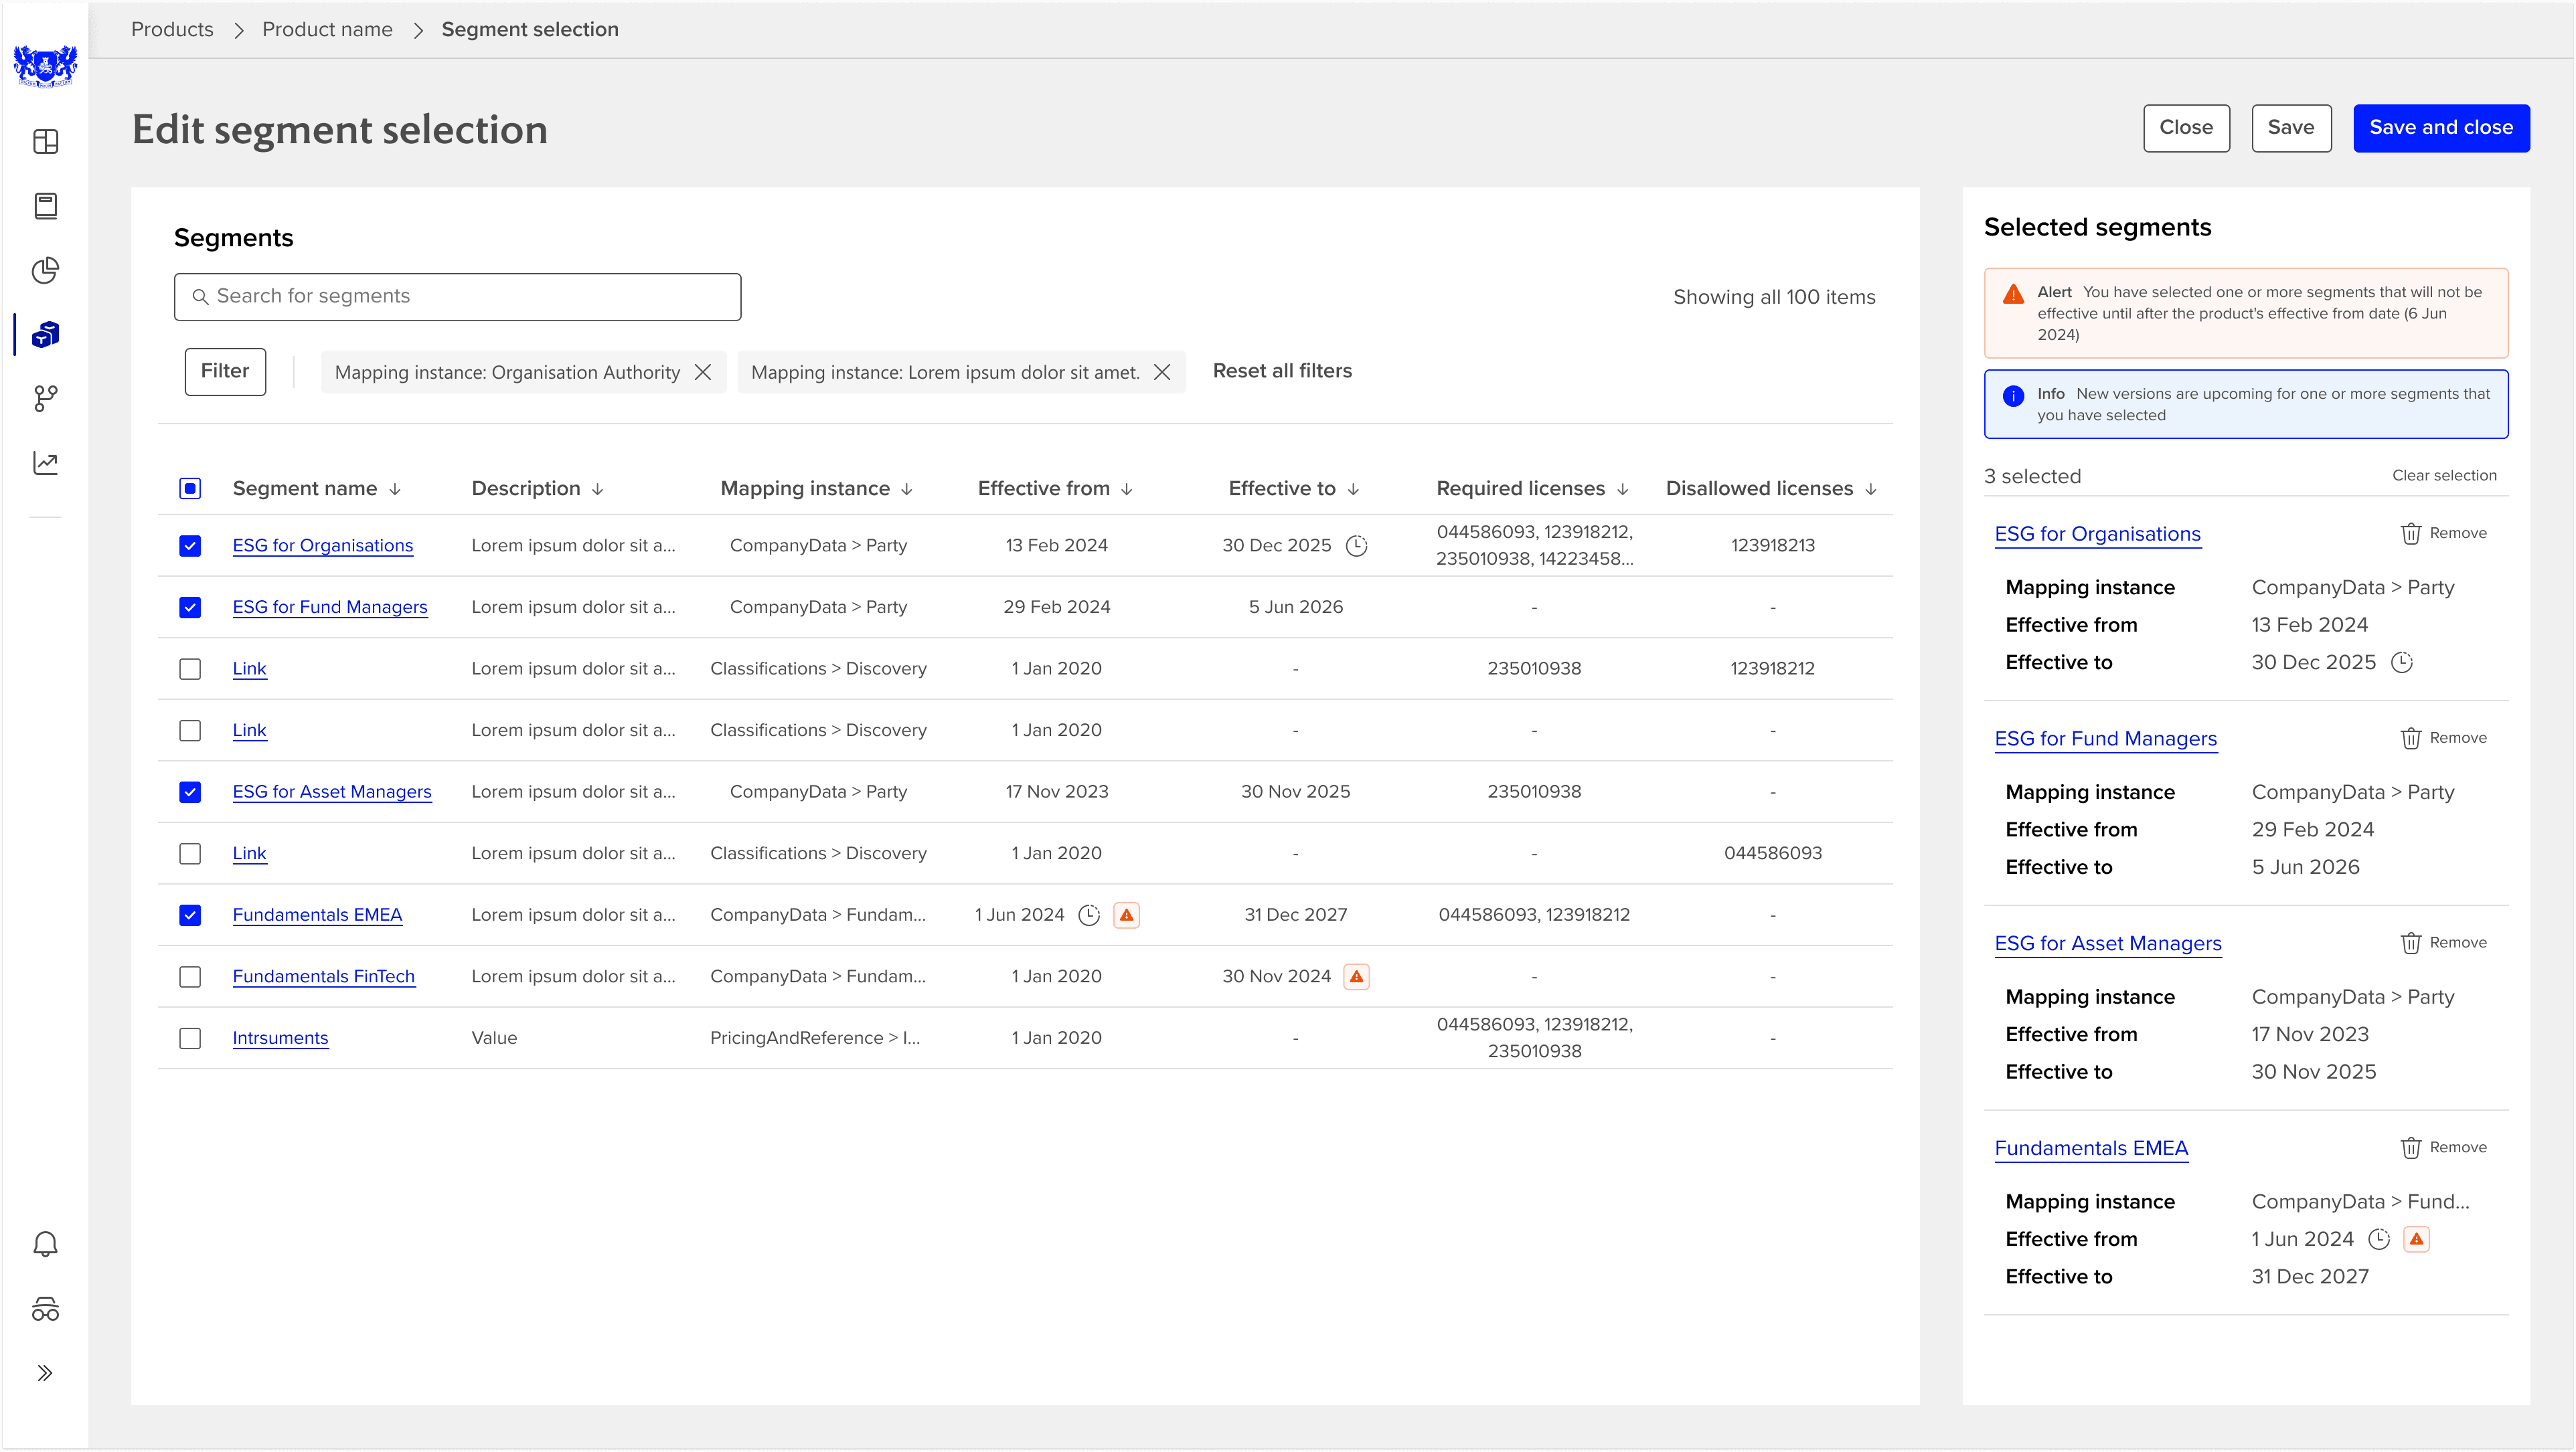Click the book icon in sidebar

tap(46, 206)
